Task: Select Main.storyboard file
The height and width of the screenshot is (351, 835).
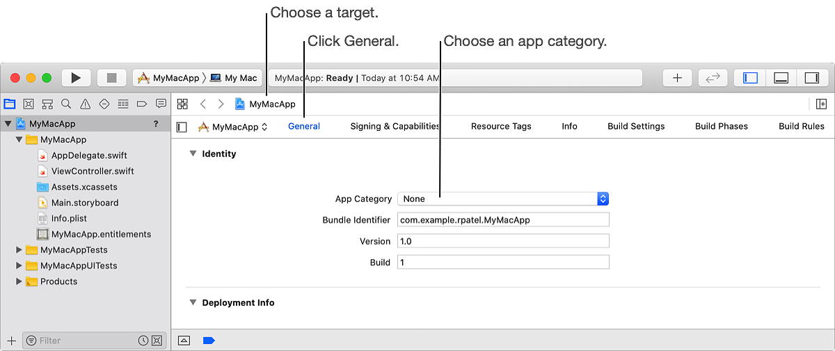Action: (x=78, y=203)
